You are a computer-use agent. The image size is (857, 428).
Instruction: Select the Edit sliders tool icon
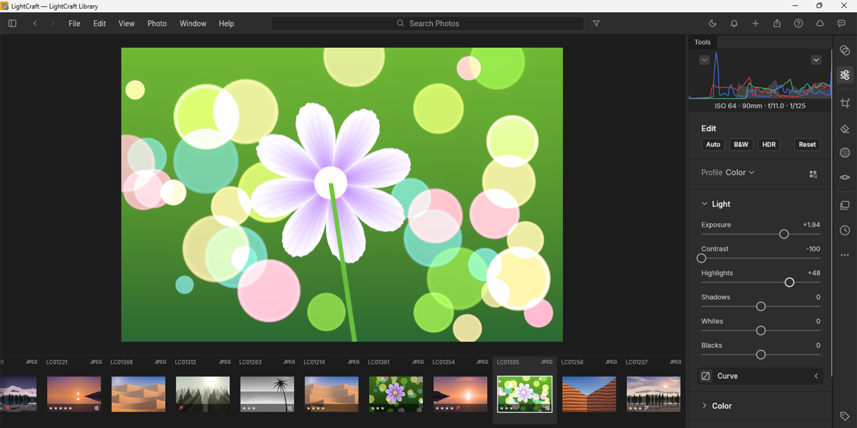point(845,75)
